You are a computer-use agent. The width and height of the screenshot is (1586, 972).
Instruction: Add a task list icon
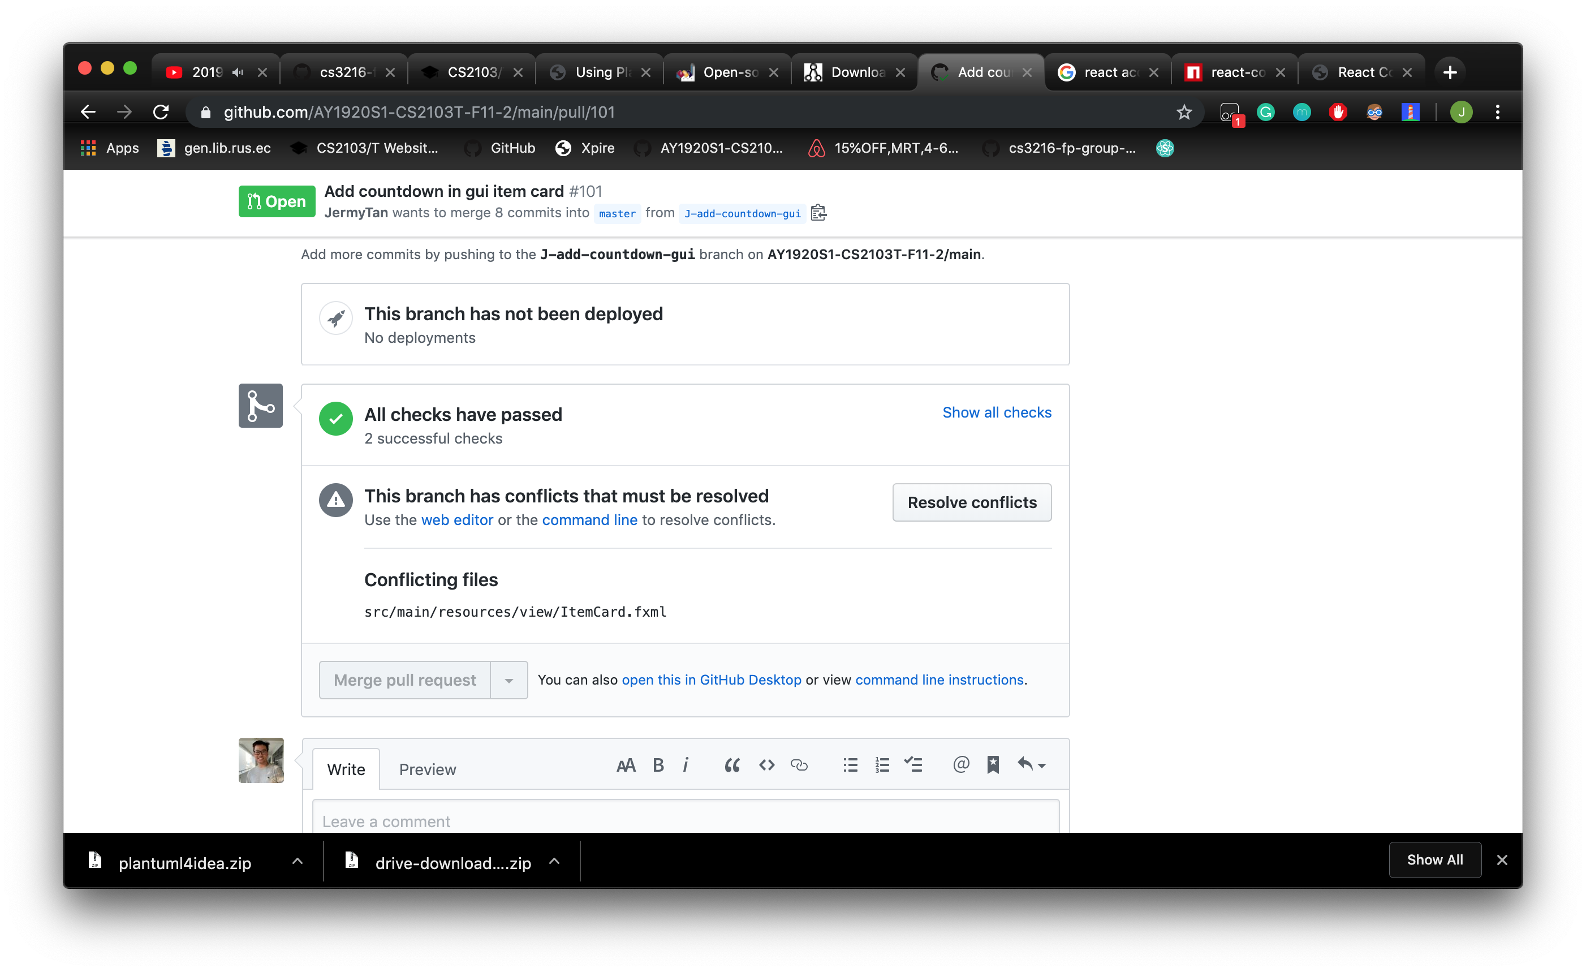[x=913, y=765]
